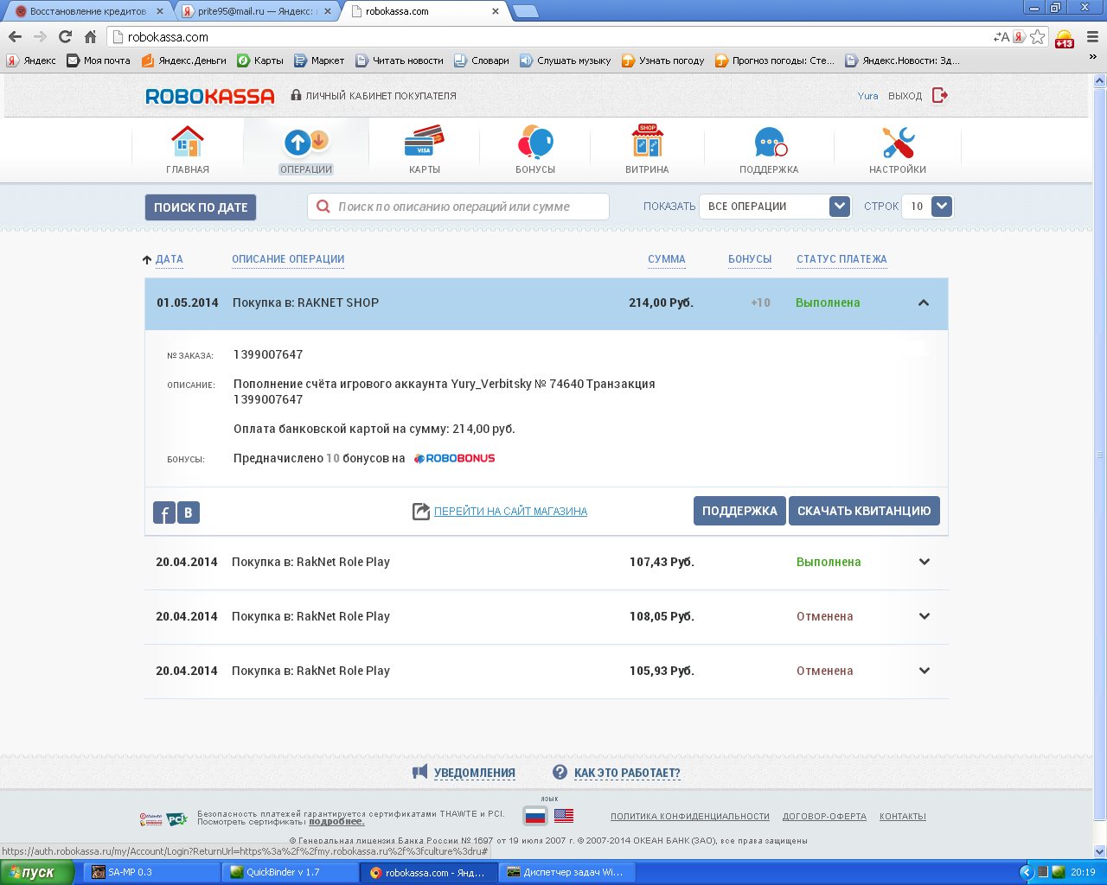Image resolution: width=1107 pixels, height=885 pixels.
Task: Click browser back arrow
Action: click(15, 36)
